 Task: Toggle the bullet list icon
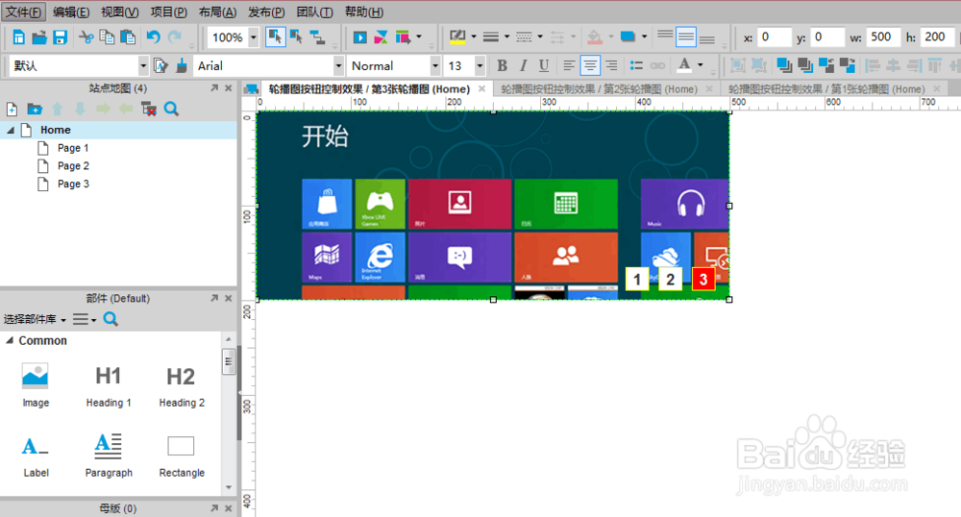coord(637,65)
